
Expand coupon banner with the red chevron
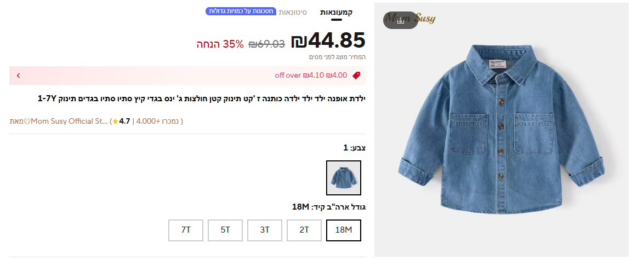pos(18,76)
